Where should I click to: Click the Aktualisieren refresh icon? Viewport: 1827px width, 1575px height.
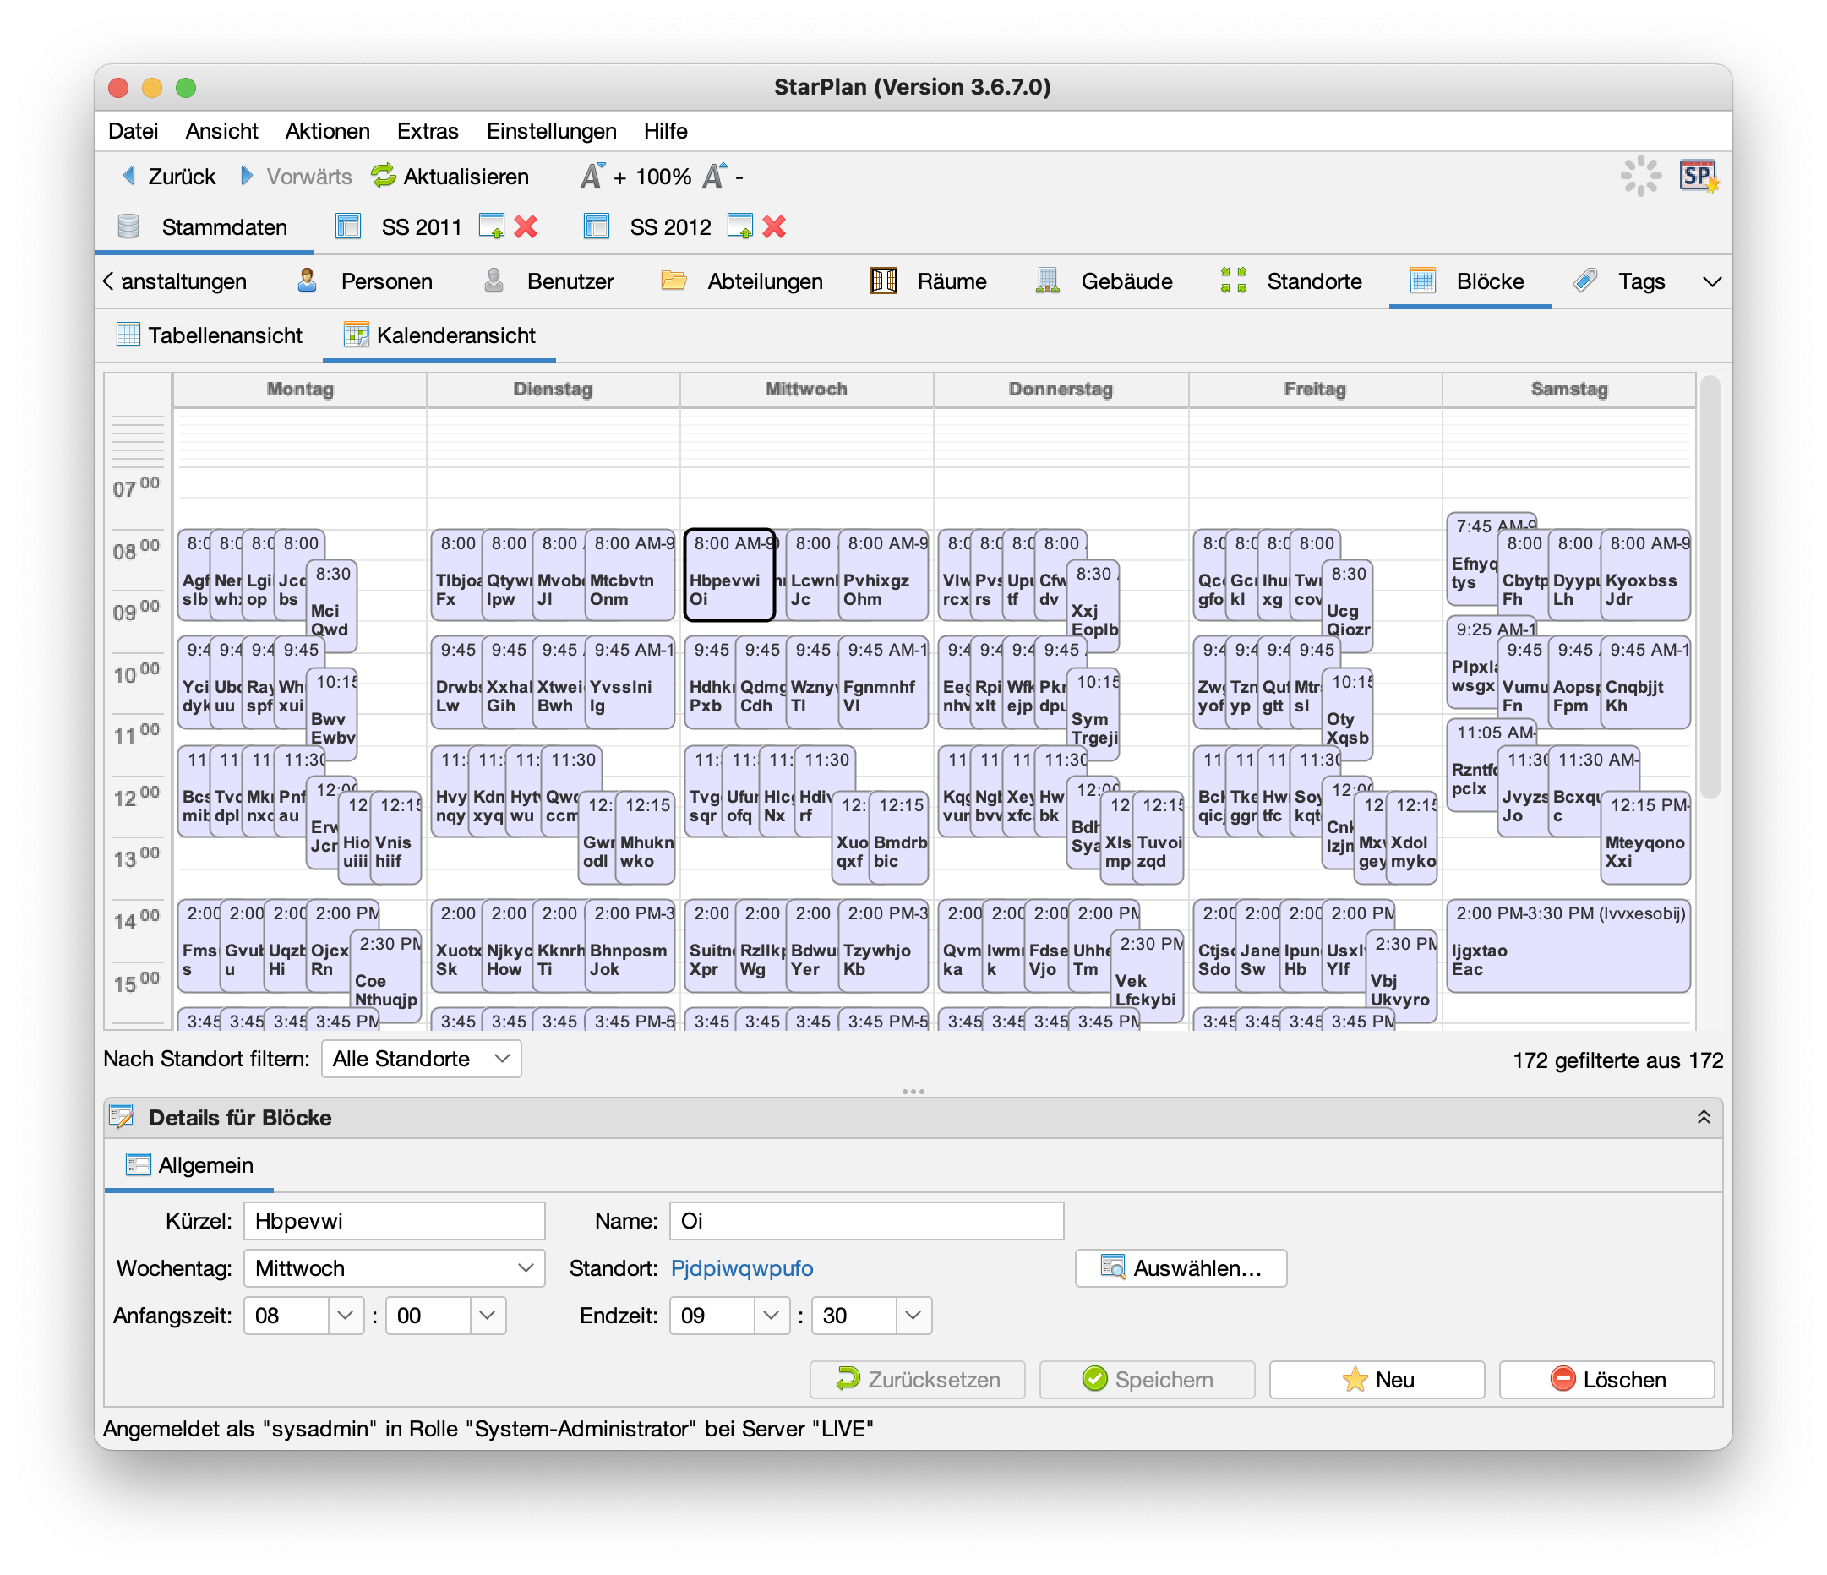pos(384,177)
